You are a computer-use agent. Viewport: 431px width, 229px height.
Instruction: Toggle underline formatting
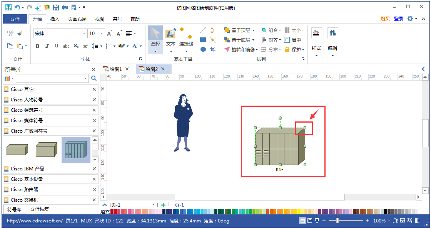[56, 46]
